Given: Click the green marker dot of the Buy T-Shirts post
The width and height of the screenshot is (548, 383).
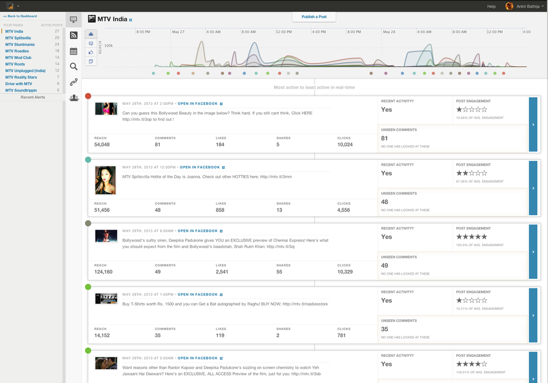Looking at the screenshot, I should click(x=88, y=287).
